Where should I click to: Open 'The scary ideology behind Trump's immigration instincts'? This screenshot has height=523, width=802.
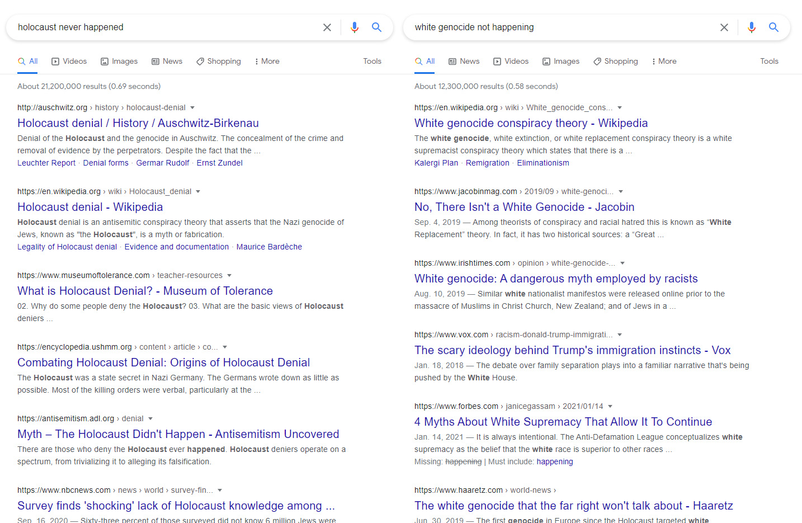coord(573,350)
